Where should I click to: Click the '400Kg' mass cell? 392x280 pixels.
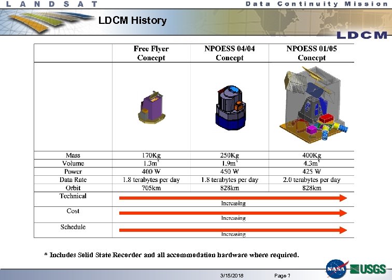[312, 155]
